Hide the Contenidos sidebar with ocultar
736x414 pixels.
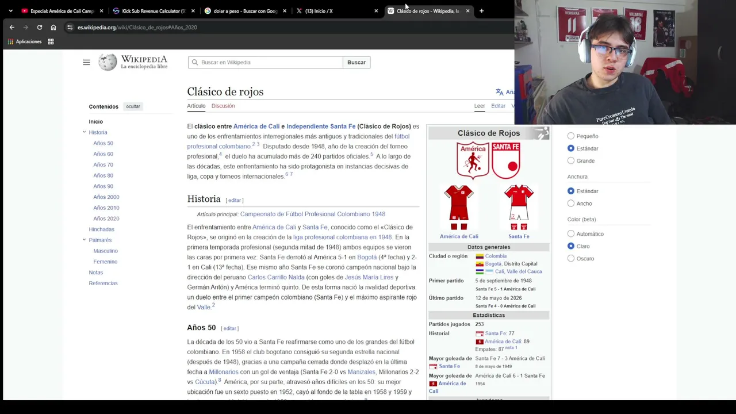[x=133, y=106]
